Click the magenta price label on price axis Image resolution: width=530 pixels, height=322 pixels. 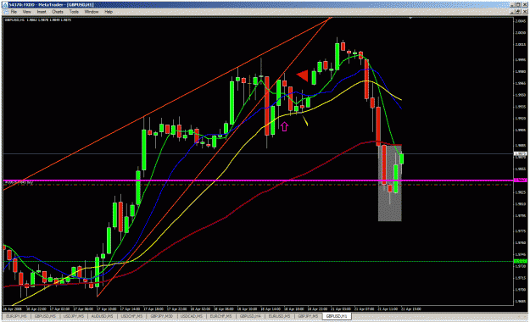(520, 180)
